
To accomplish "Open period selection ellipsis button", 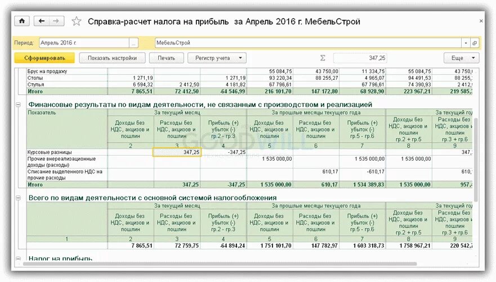I will coord(133,43).
